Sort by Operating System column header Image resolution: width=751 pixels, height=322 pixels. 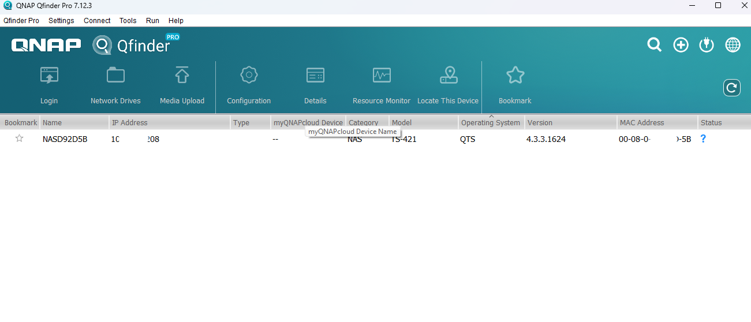pyautogui.click(x=491, y=122)
